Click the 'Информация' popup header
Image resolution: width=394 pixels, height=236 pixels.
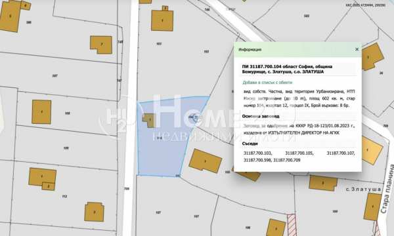pyautogui.click(x=250, y=49)
